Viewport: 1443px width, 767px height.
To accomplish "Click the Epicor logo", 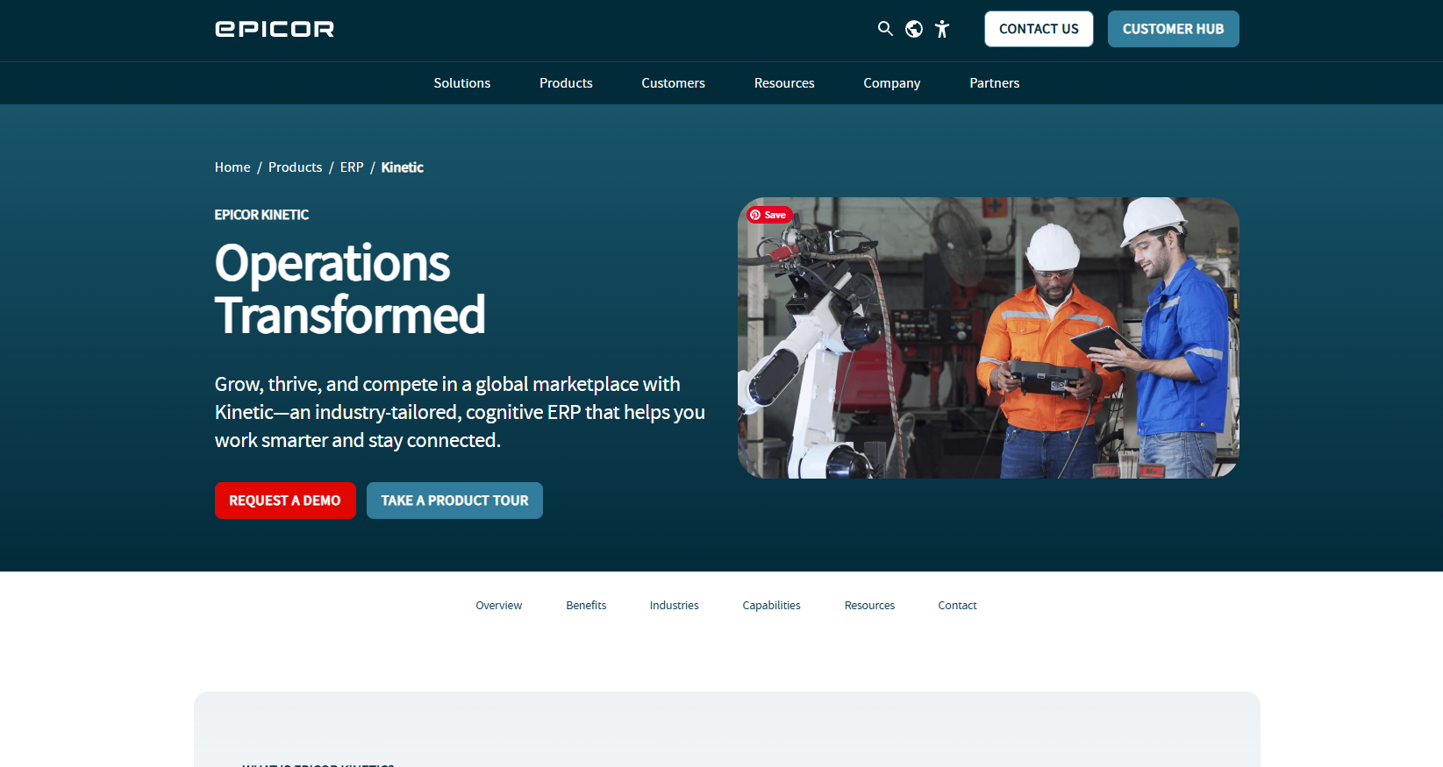I will click(x=275, y=29).
